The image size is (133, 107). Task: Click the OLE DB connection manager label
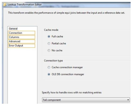(68, 74)
